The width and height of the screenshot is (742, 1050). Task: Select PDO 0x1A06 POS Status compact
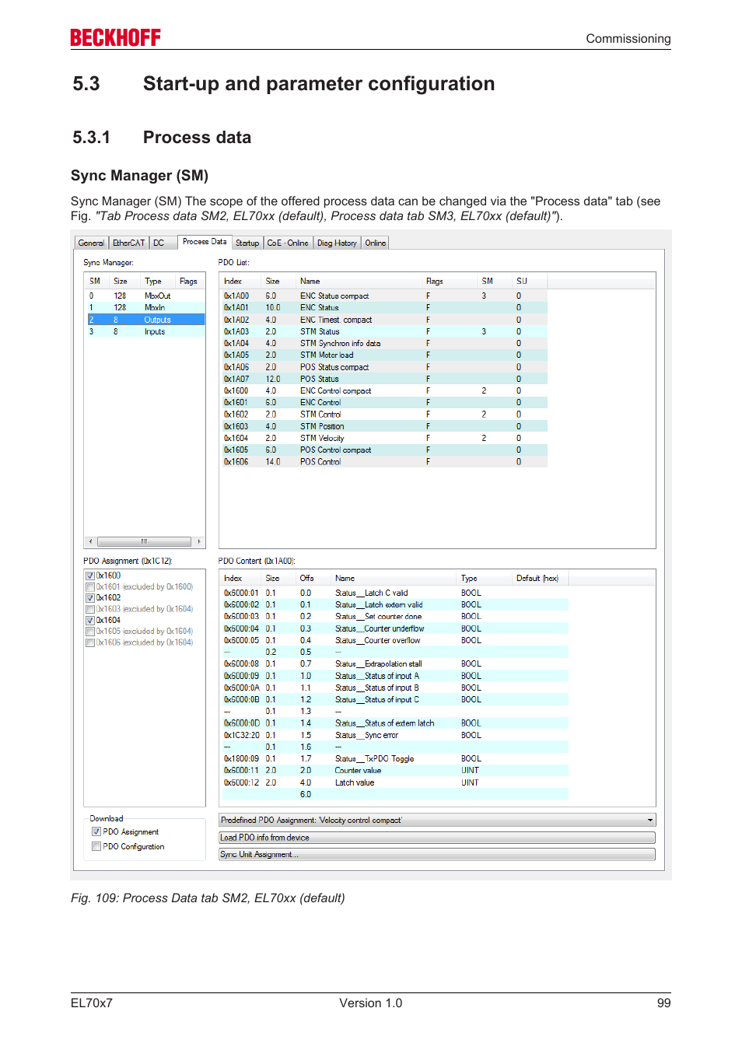point(384,367)
